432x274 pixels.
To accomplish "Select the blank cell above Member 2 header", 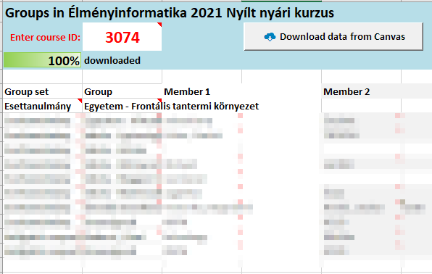I will click(x=361, y=77).
